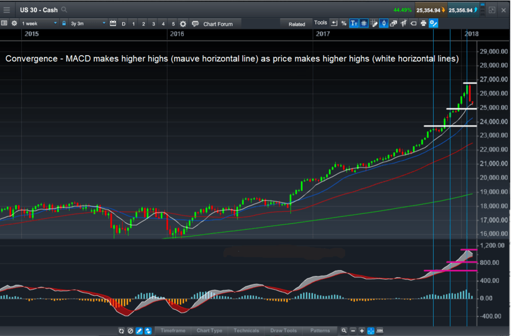Toggle the draw pencil in bottom toolbar
The image size is (511, 336).
(138, 330)
